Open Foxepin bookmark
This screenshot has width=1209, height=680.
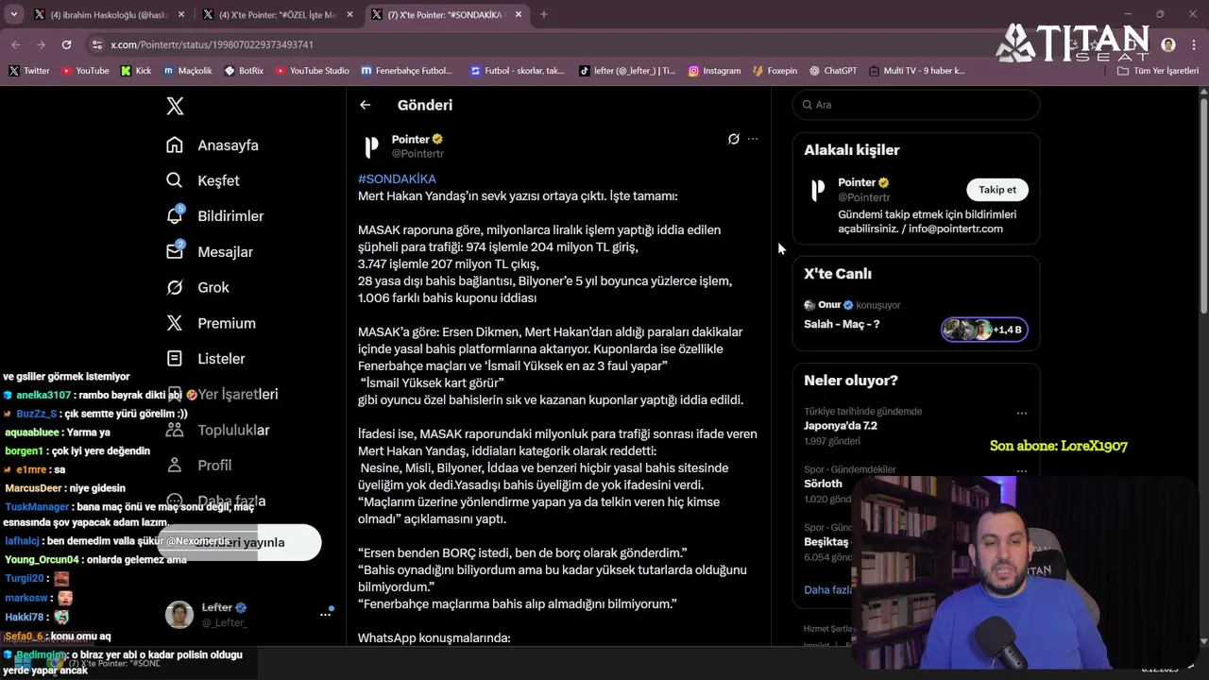[775, 71]
